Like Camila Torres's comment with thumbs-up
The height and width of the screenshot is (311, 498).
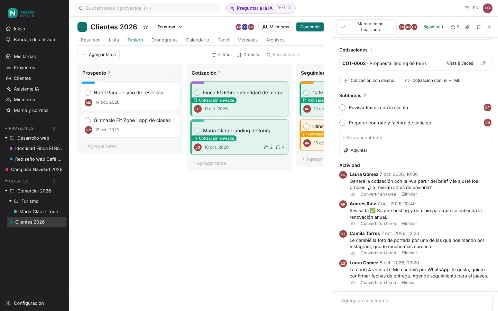click(x=353, y=253)
